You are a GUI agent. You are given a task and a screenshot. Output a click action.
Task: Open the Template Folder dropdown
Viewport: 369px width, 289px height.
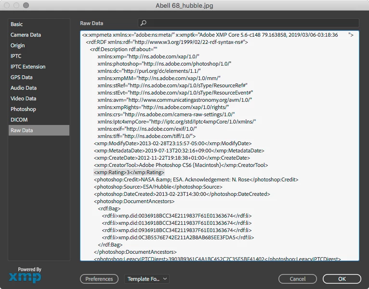coord(147,279)
